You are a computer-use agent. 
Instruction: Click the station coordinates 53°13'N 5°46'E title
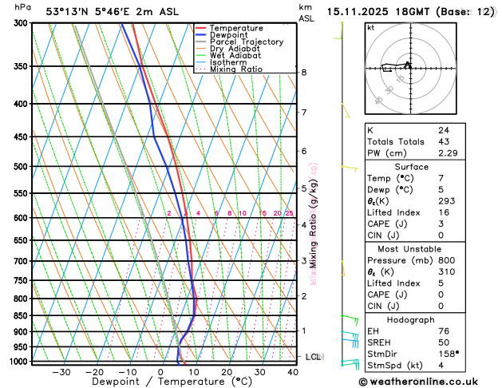coord(112,12)
